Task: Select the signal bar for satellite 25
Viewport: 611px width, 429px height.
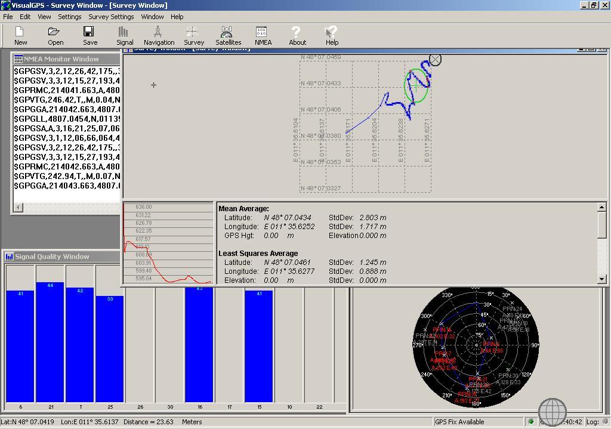Action: [110, 349]
